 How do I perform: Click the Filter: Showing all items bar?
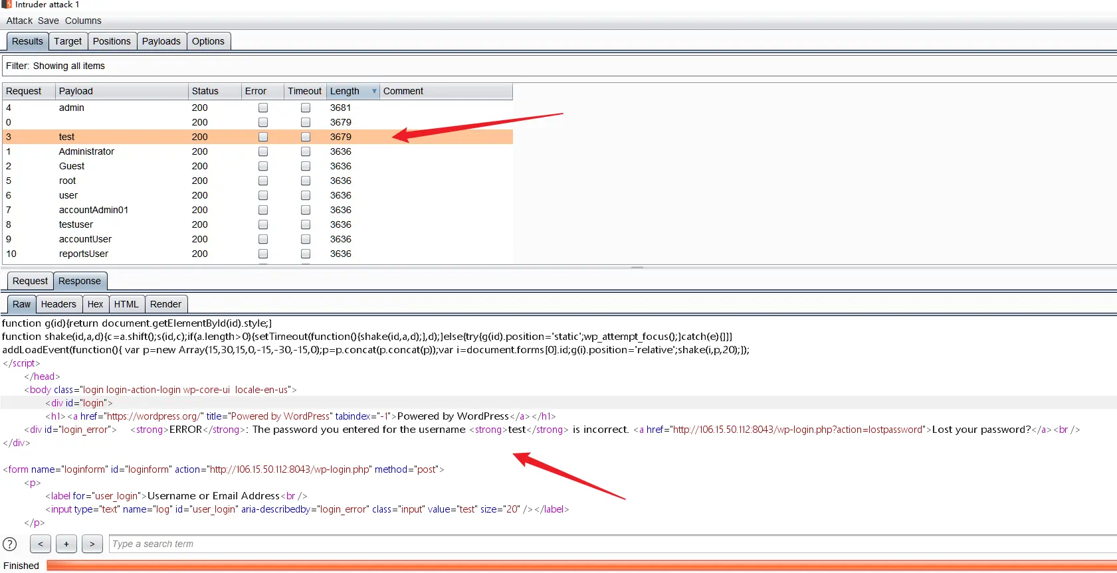click(559, 66)
